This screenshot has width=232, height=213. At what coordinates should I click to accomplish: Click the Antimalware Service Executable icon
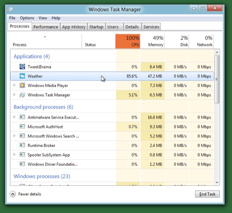coord(22,117)
